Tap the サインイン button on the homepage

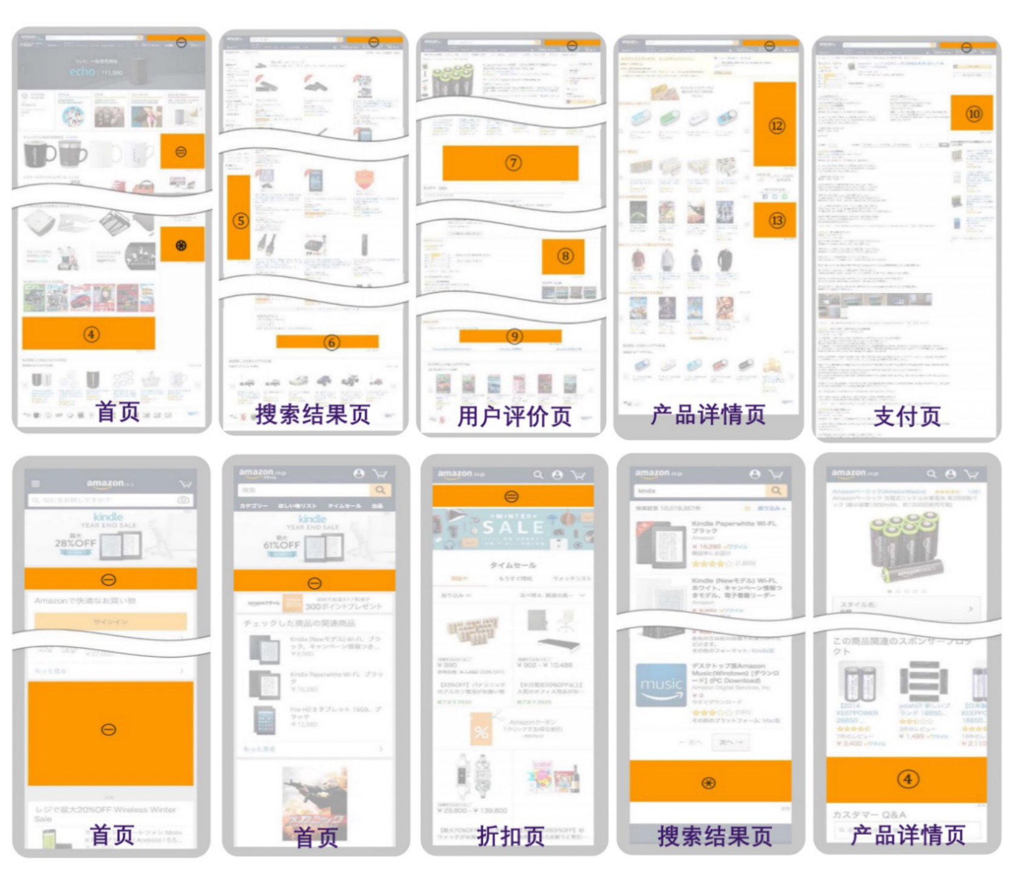tap(110, 621)
